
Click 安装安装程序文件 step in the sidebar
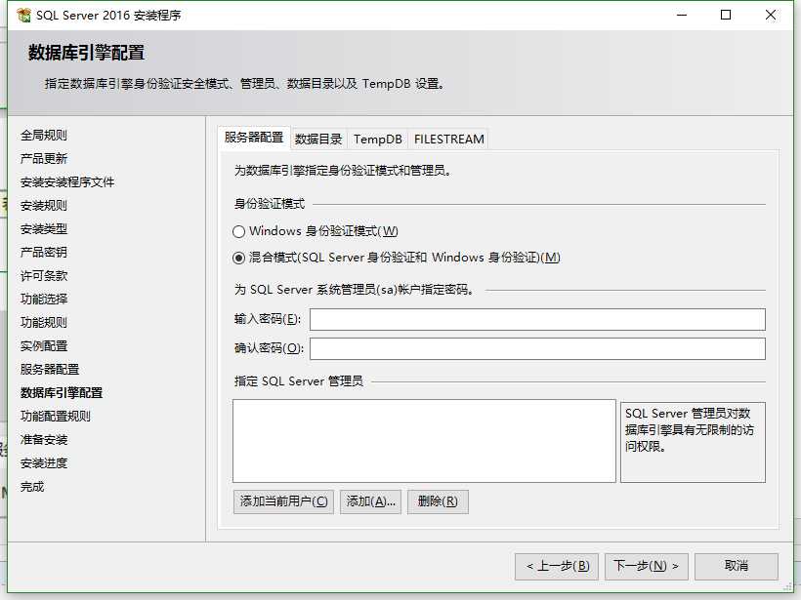tap(67, 182)
